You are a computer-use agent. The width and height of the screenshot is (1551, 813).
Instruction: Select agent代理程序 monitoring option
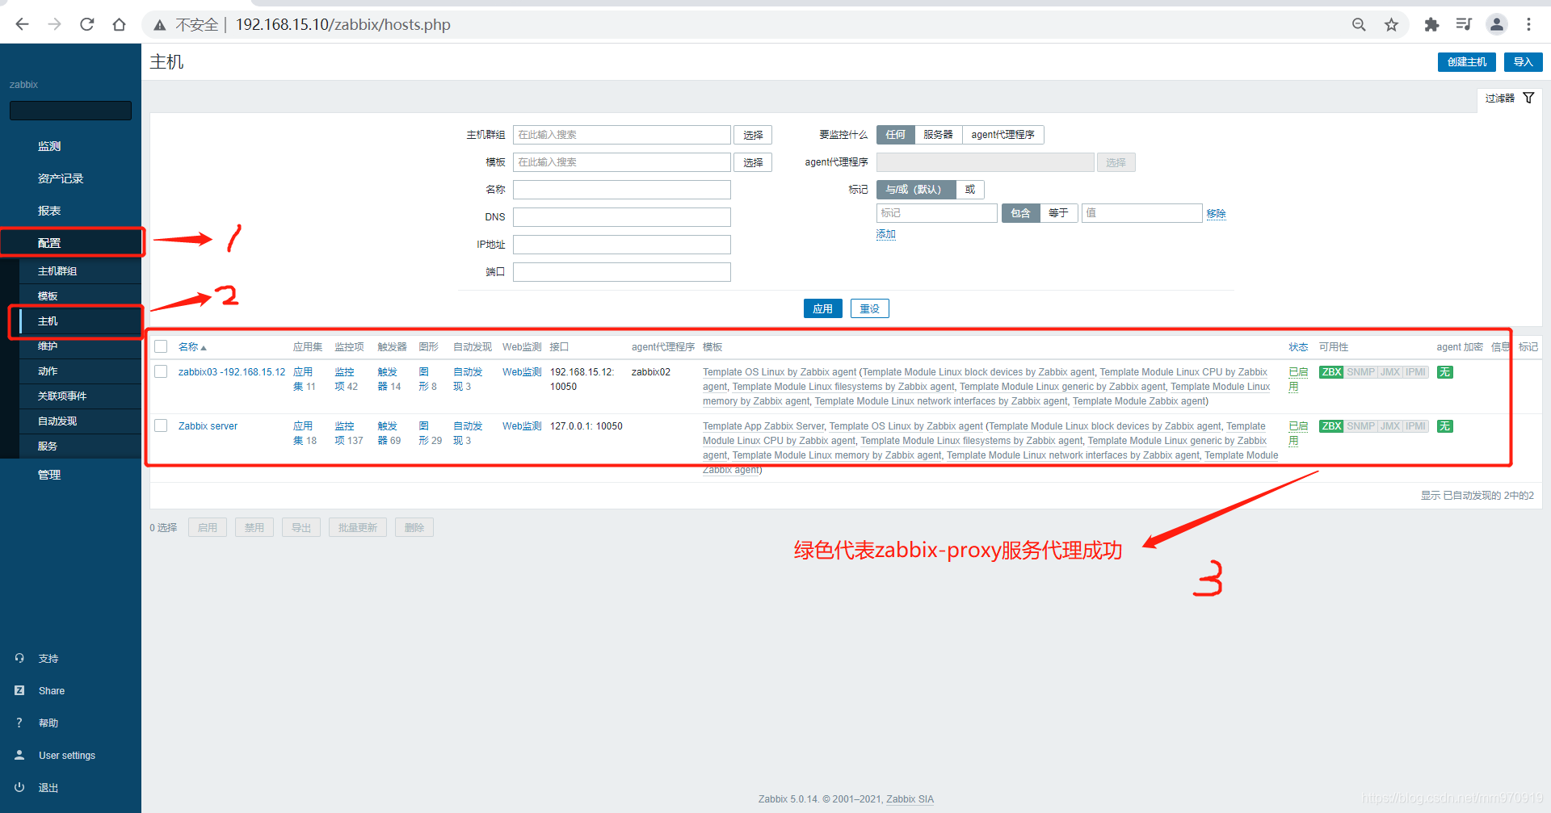pos(1002,135)
